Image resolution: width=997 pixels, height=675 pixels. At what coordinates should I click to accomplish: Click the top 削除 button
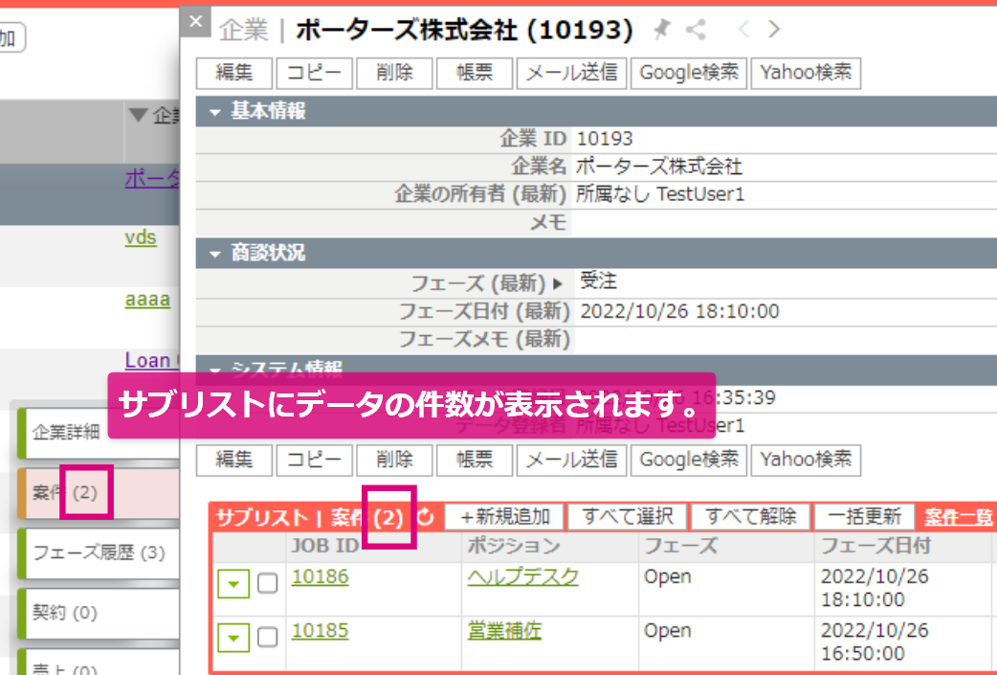pyautogui.click(x=394, y=73)
